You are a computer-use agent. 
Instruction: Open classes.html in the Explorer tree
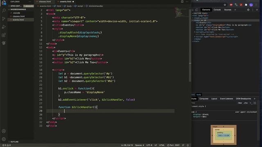tap(18, 16)
